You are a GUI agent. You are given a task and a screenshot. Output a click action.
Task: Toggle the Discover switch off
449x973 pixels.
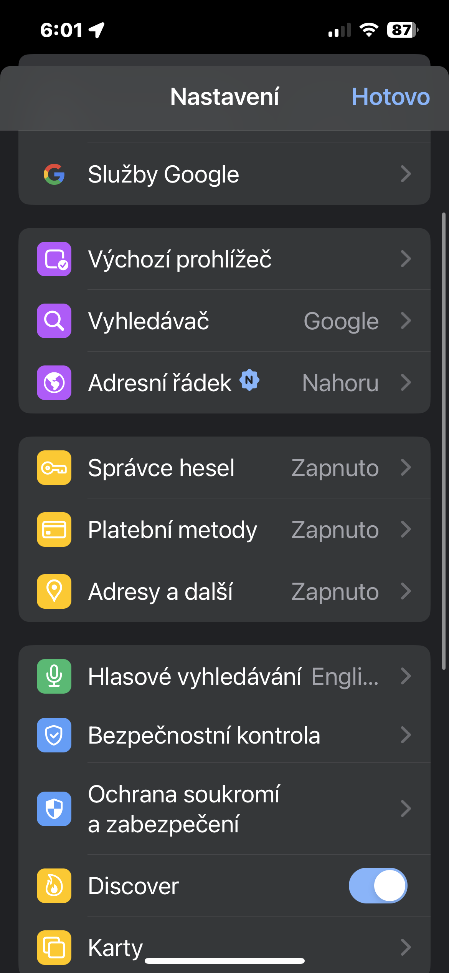point(378,886)
